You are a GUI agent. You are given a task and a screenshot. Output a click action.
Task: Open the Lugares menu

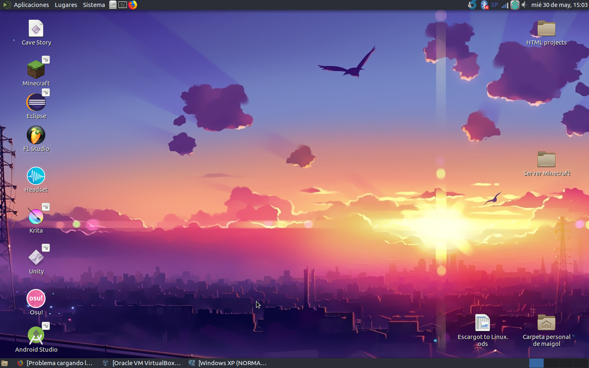[x=66, y=5]
